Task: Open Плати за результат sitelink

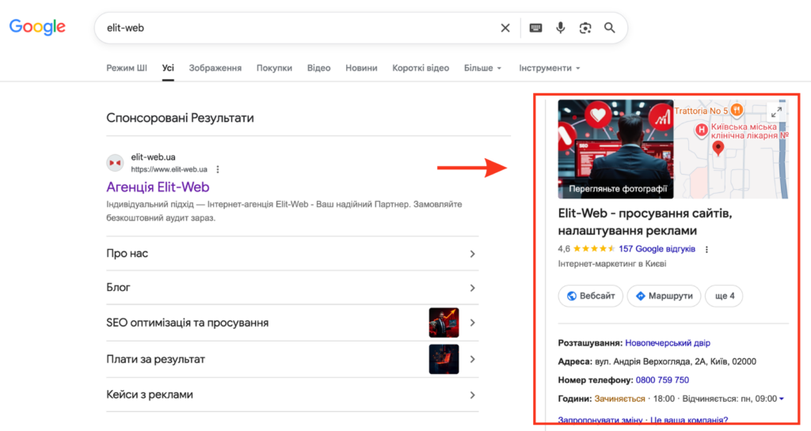Action: point(156,359)
